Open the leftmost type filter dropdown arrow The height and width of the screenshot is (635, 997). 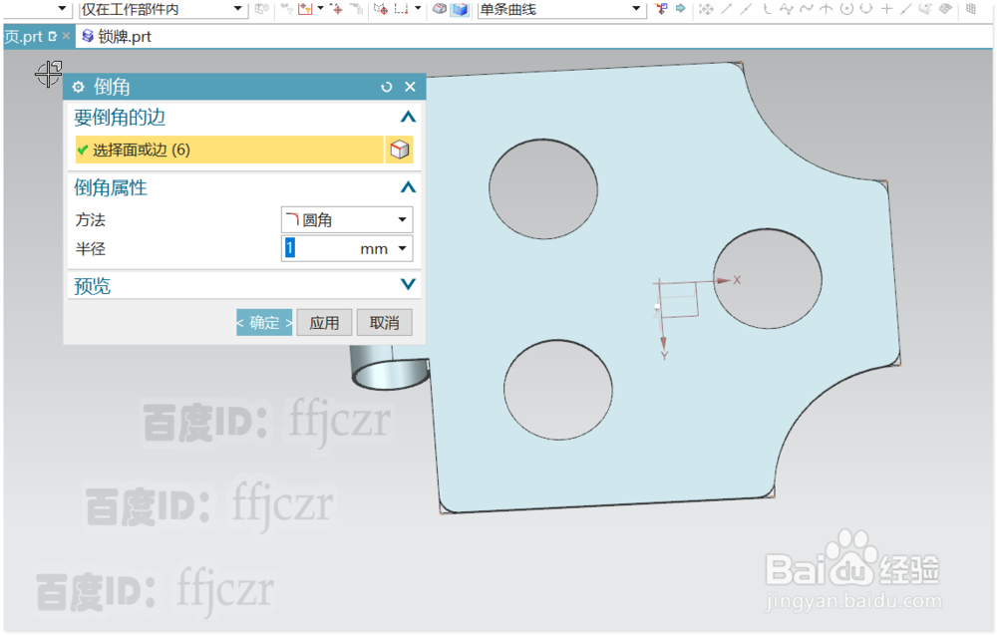[62, 8]
